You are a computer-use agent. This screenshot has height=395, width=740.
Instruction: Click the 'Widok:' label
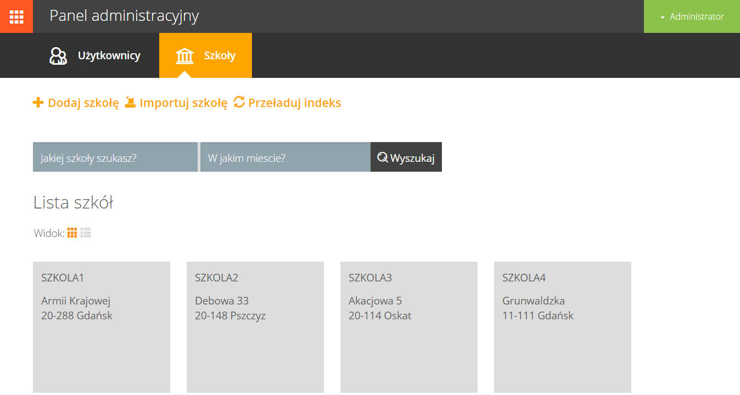(49, 233)
